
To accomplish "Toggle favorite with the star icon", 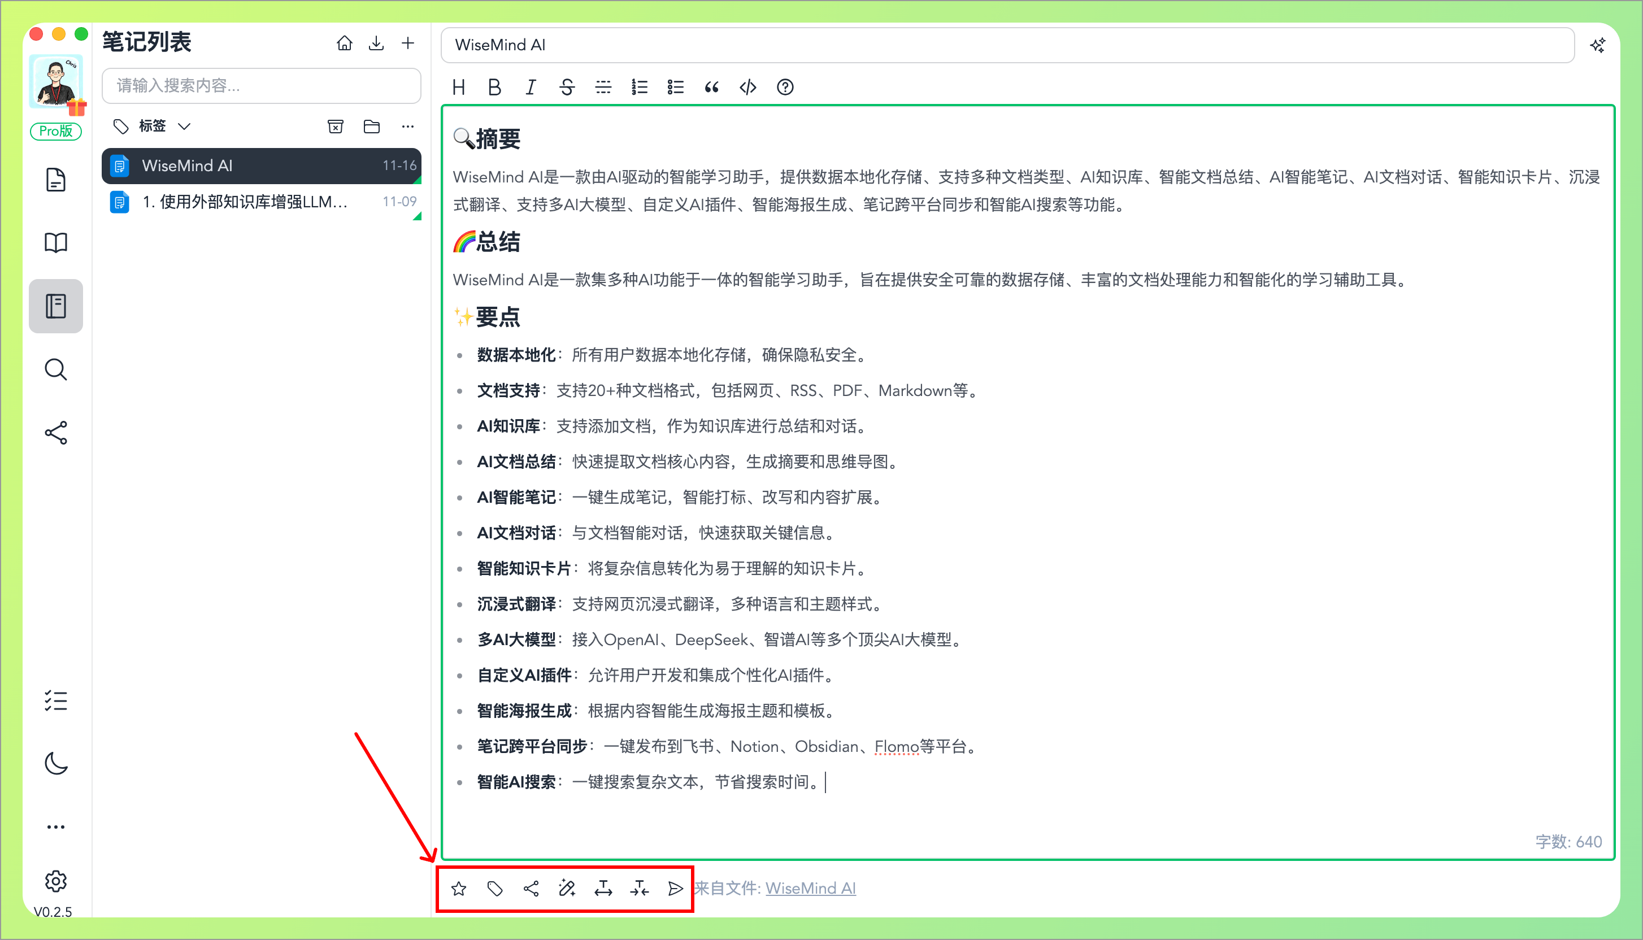I will pyautogui.click(x=460, y=889).
